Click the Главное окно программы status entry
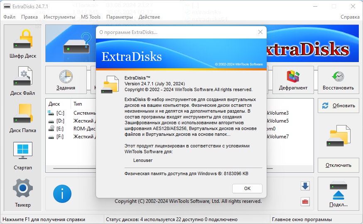This screenshot has width=363, height=224. click(x=302, y=219)
